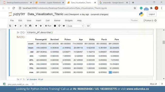Go forward in browser history

click(9, 8)
